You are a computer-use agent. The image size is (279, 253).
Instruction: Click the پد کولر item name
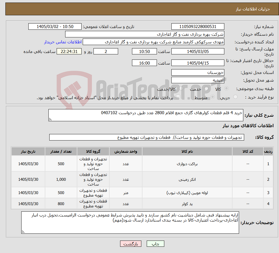[187, 204]
